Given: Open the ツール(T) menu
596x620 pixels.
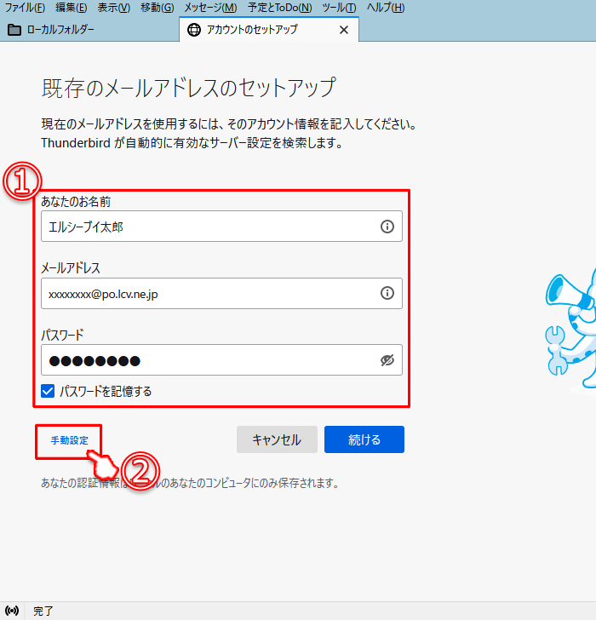Looking at the screenshot, I should [339, 8].
